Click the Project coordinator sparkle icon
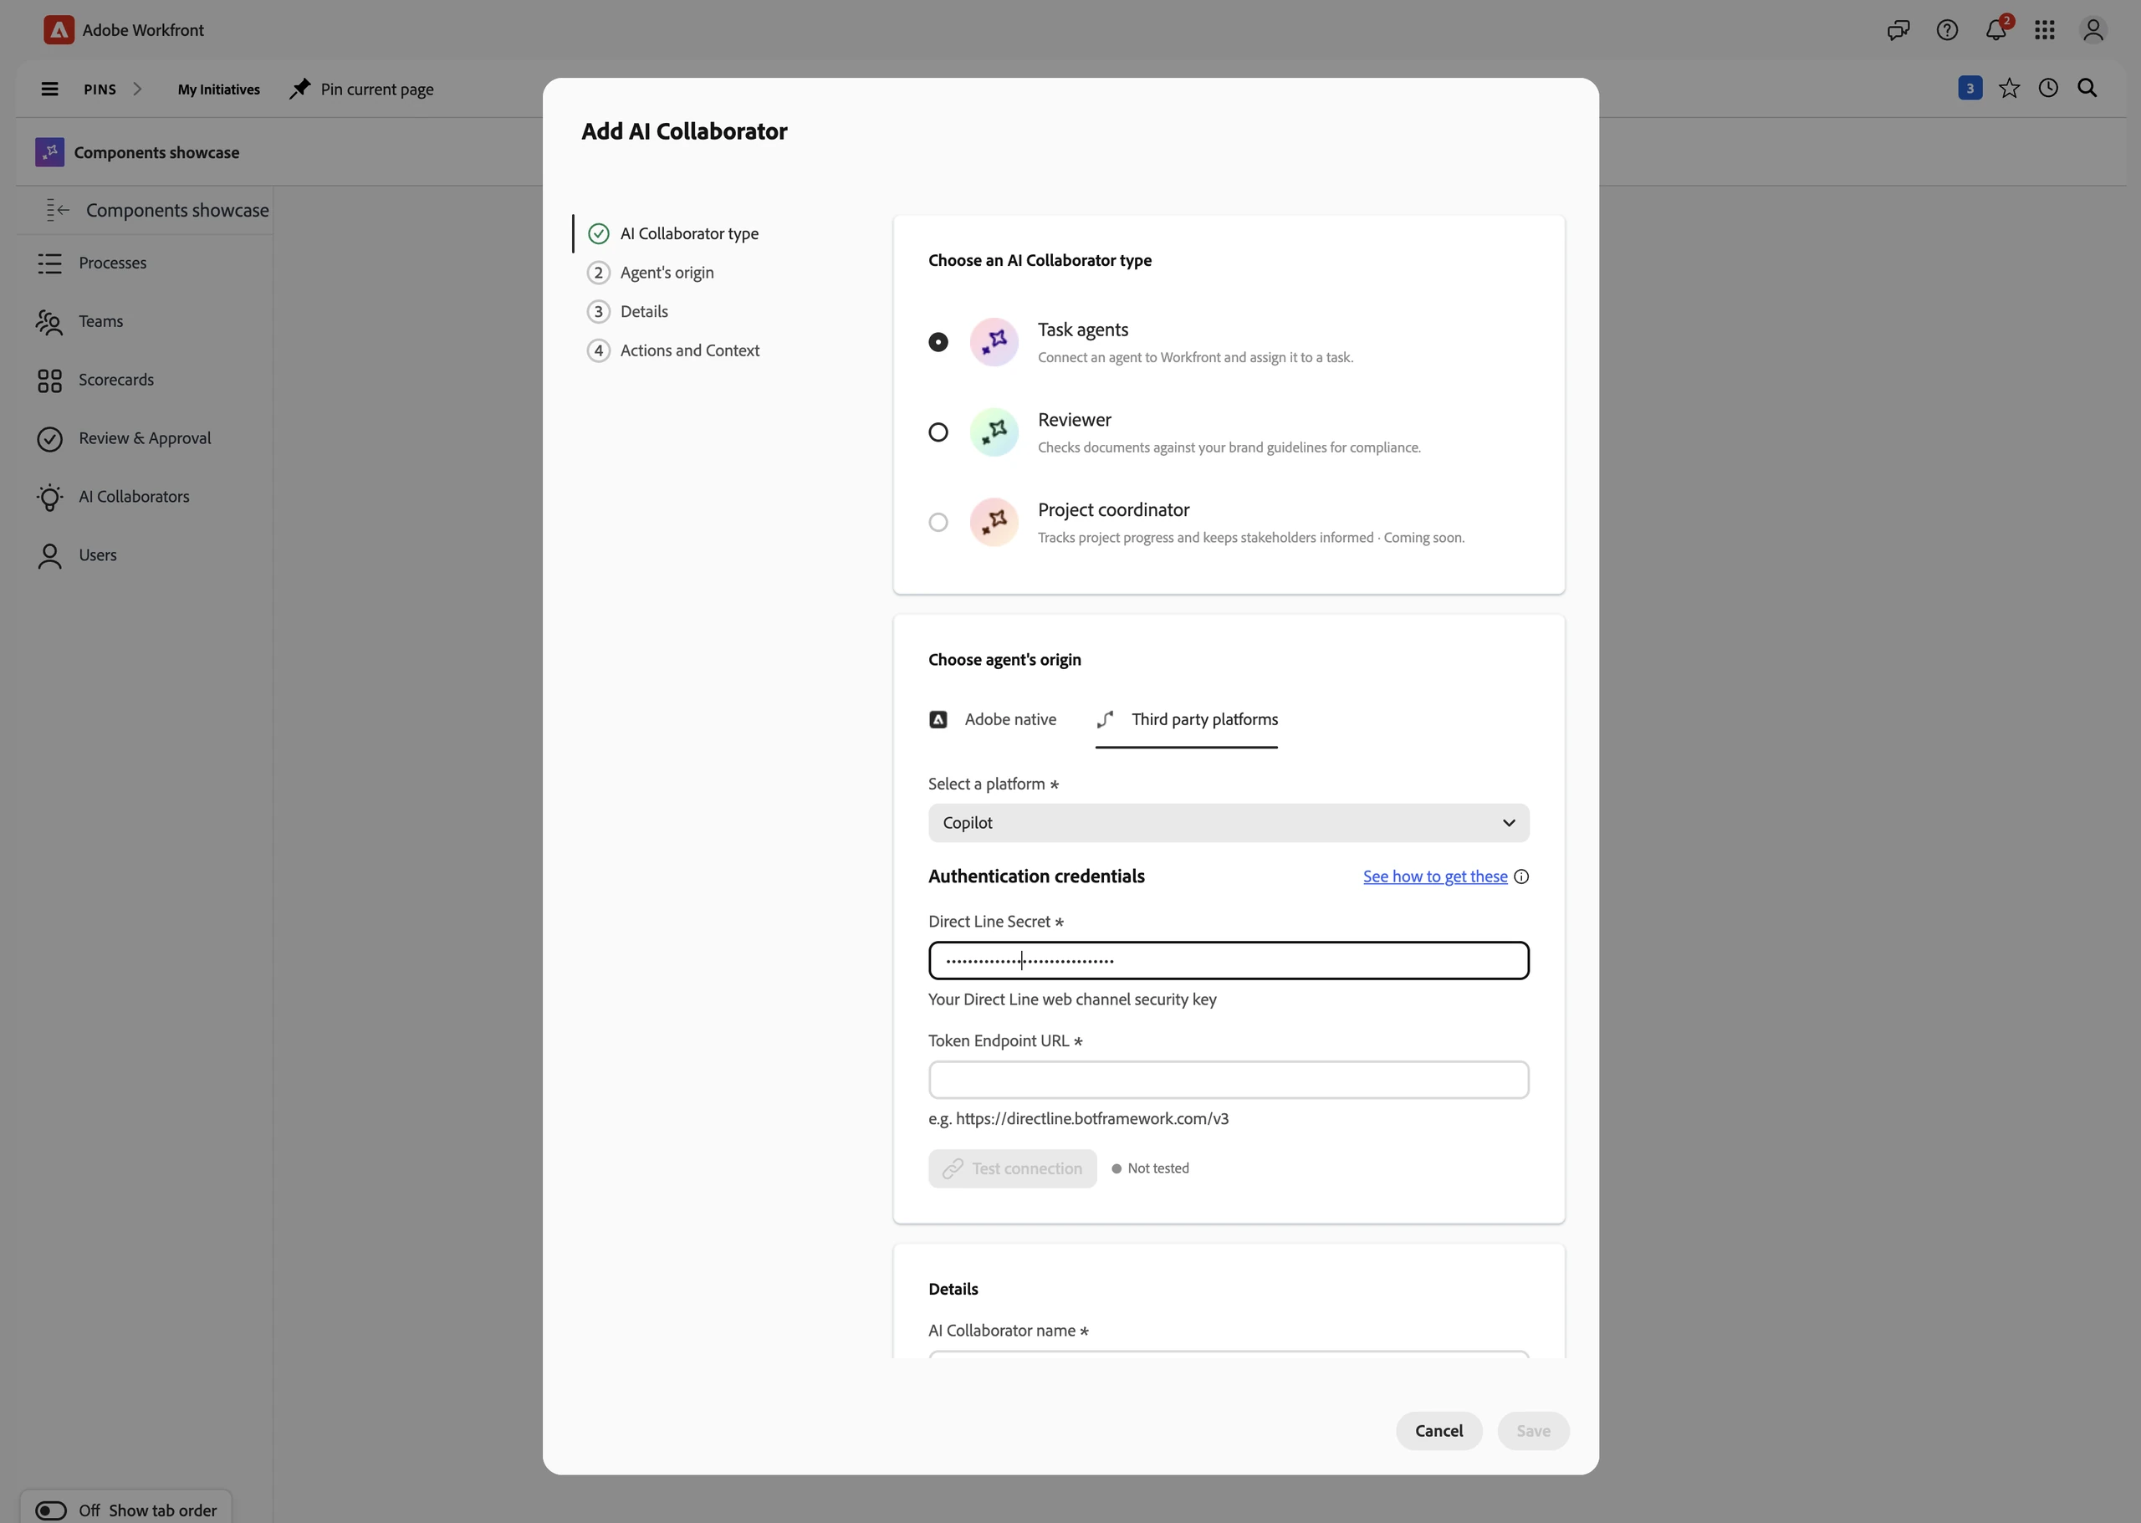The height and width of the screenshot is (1523, 2141). (x=994, y=523)
